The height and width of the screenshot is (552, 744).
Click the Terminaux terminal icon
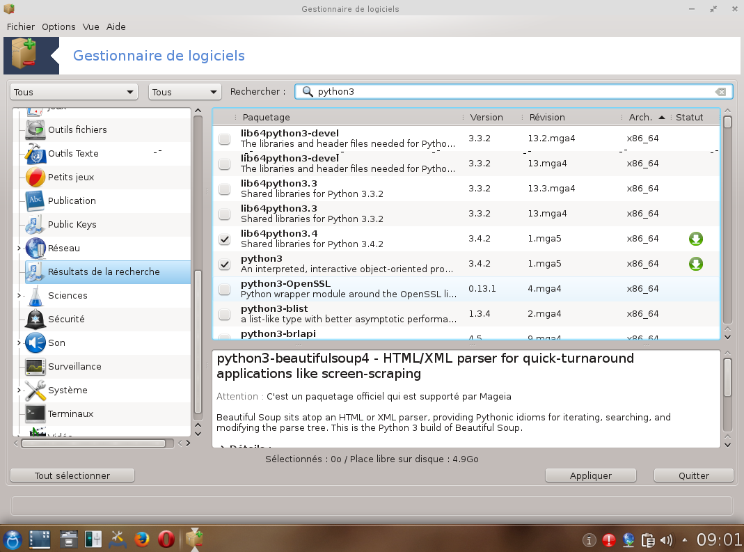(35, 414)
